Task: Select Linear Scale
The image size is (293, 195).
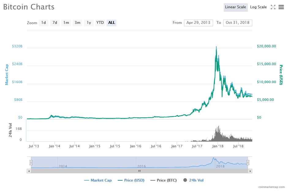Action: pos(235,7)
